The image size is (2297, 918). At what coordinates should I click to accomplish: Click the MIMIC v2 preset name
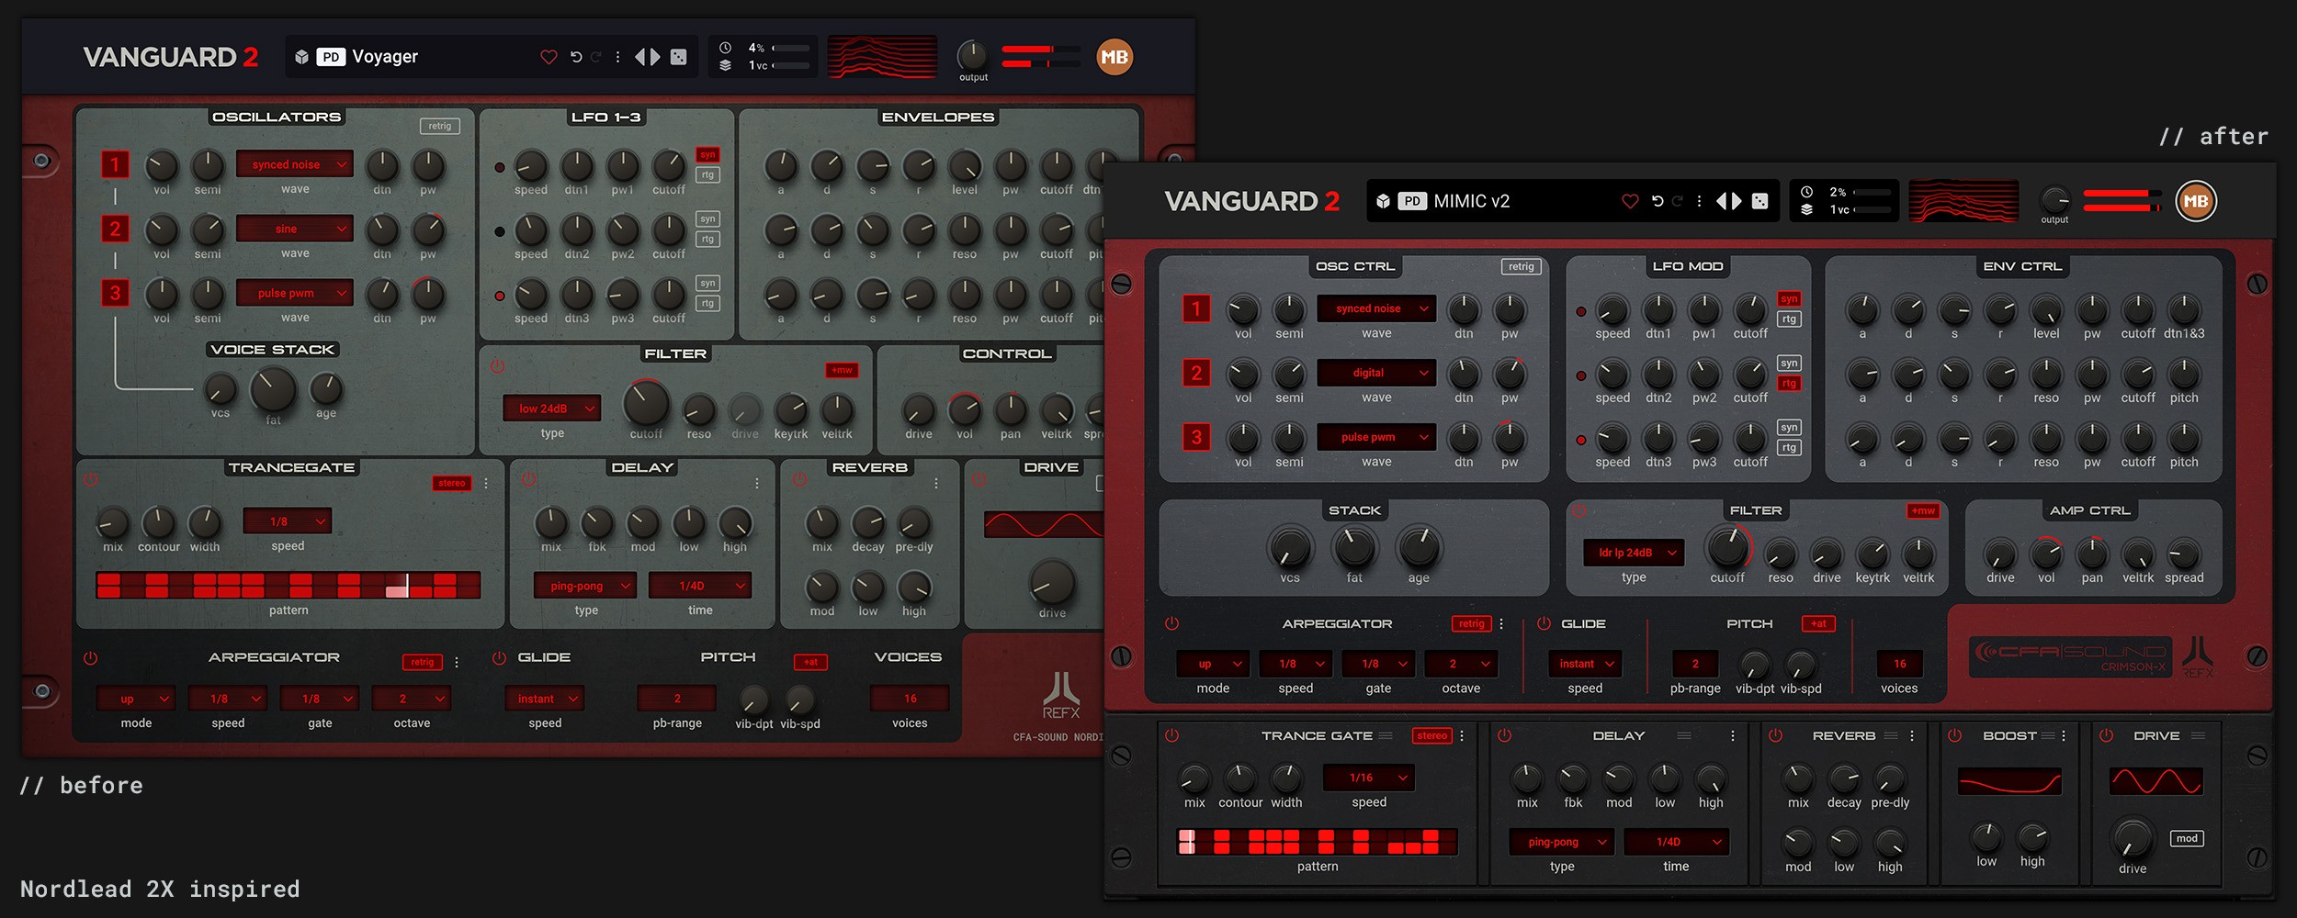click(1472, 201)
